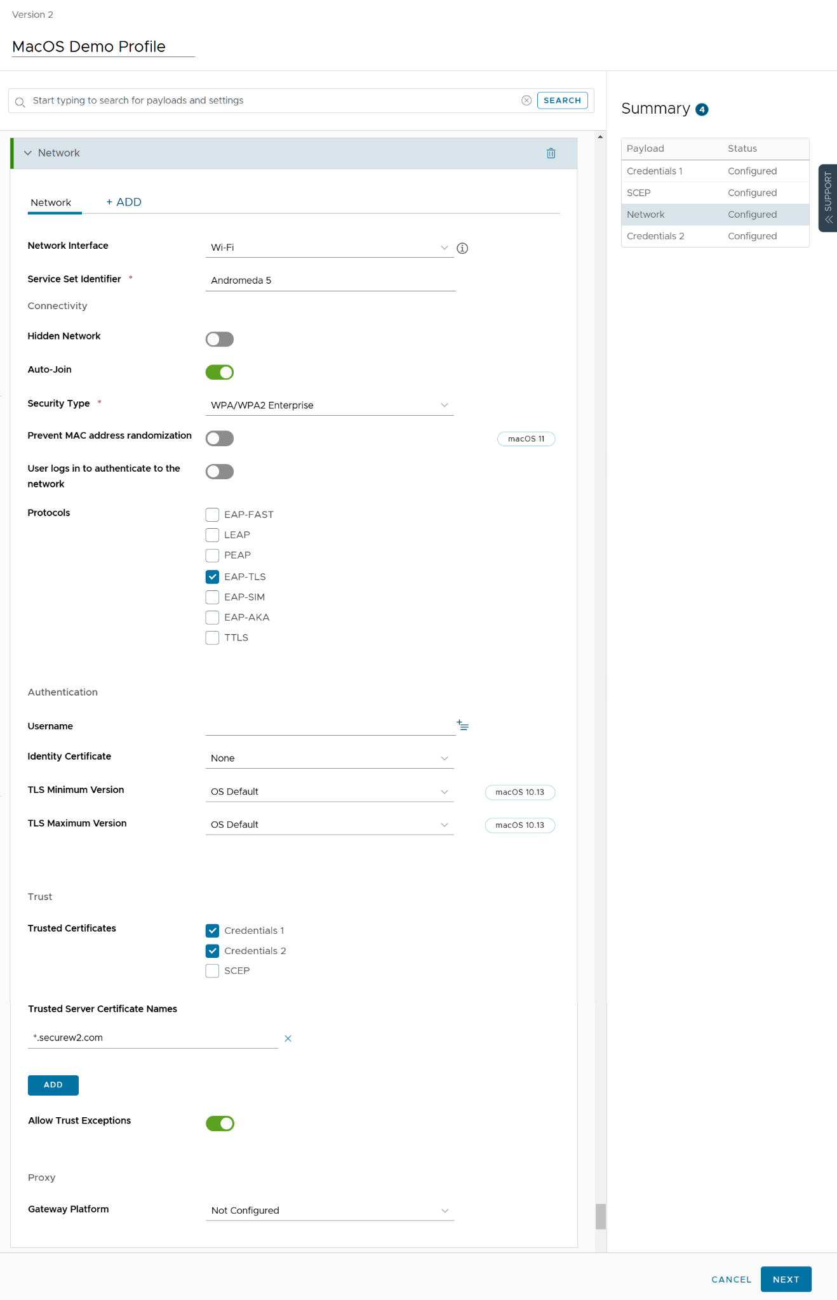Click the Service Set Identifier field
This screenshot has height=1300, width=837.
coord(330,281)
